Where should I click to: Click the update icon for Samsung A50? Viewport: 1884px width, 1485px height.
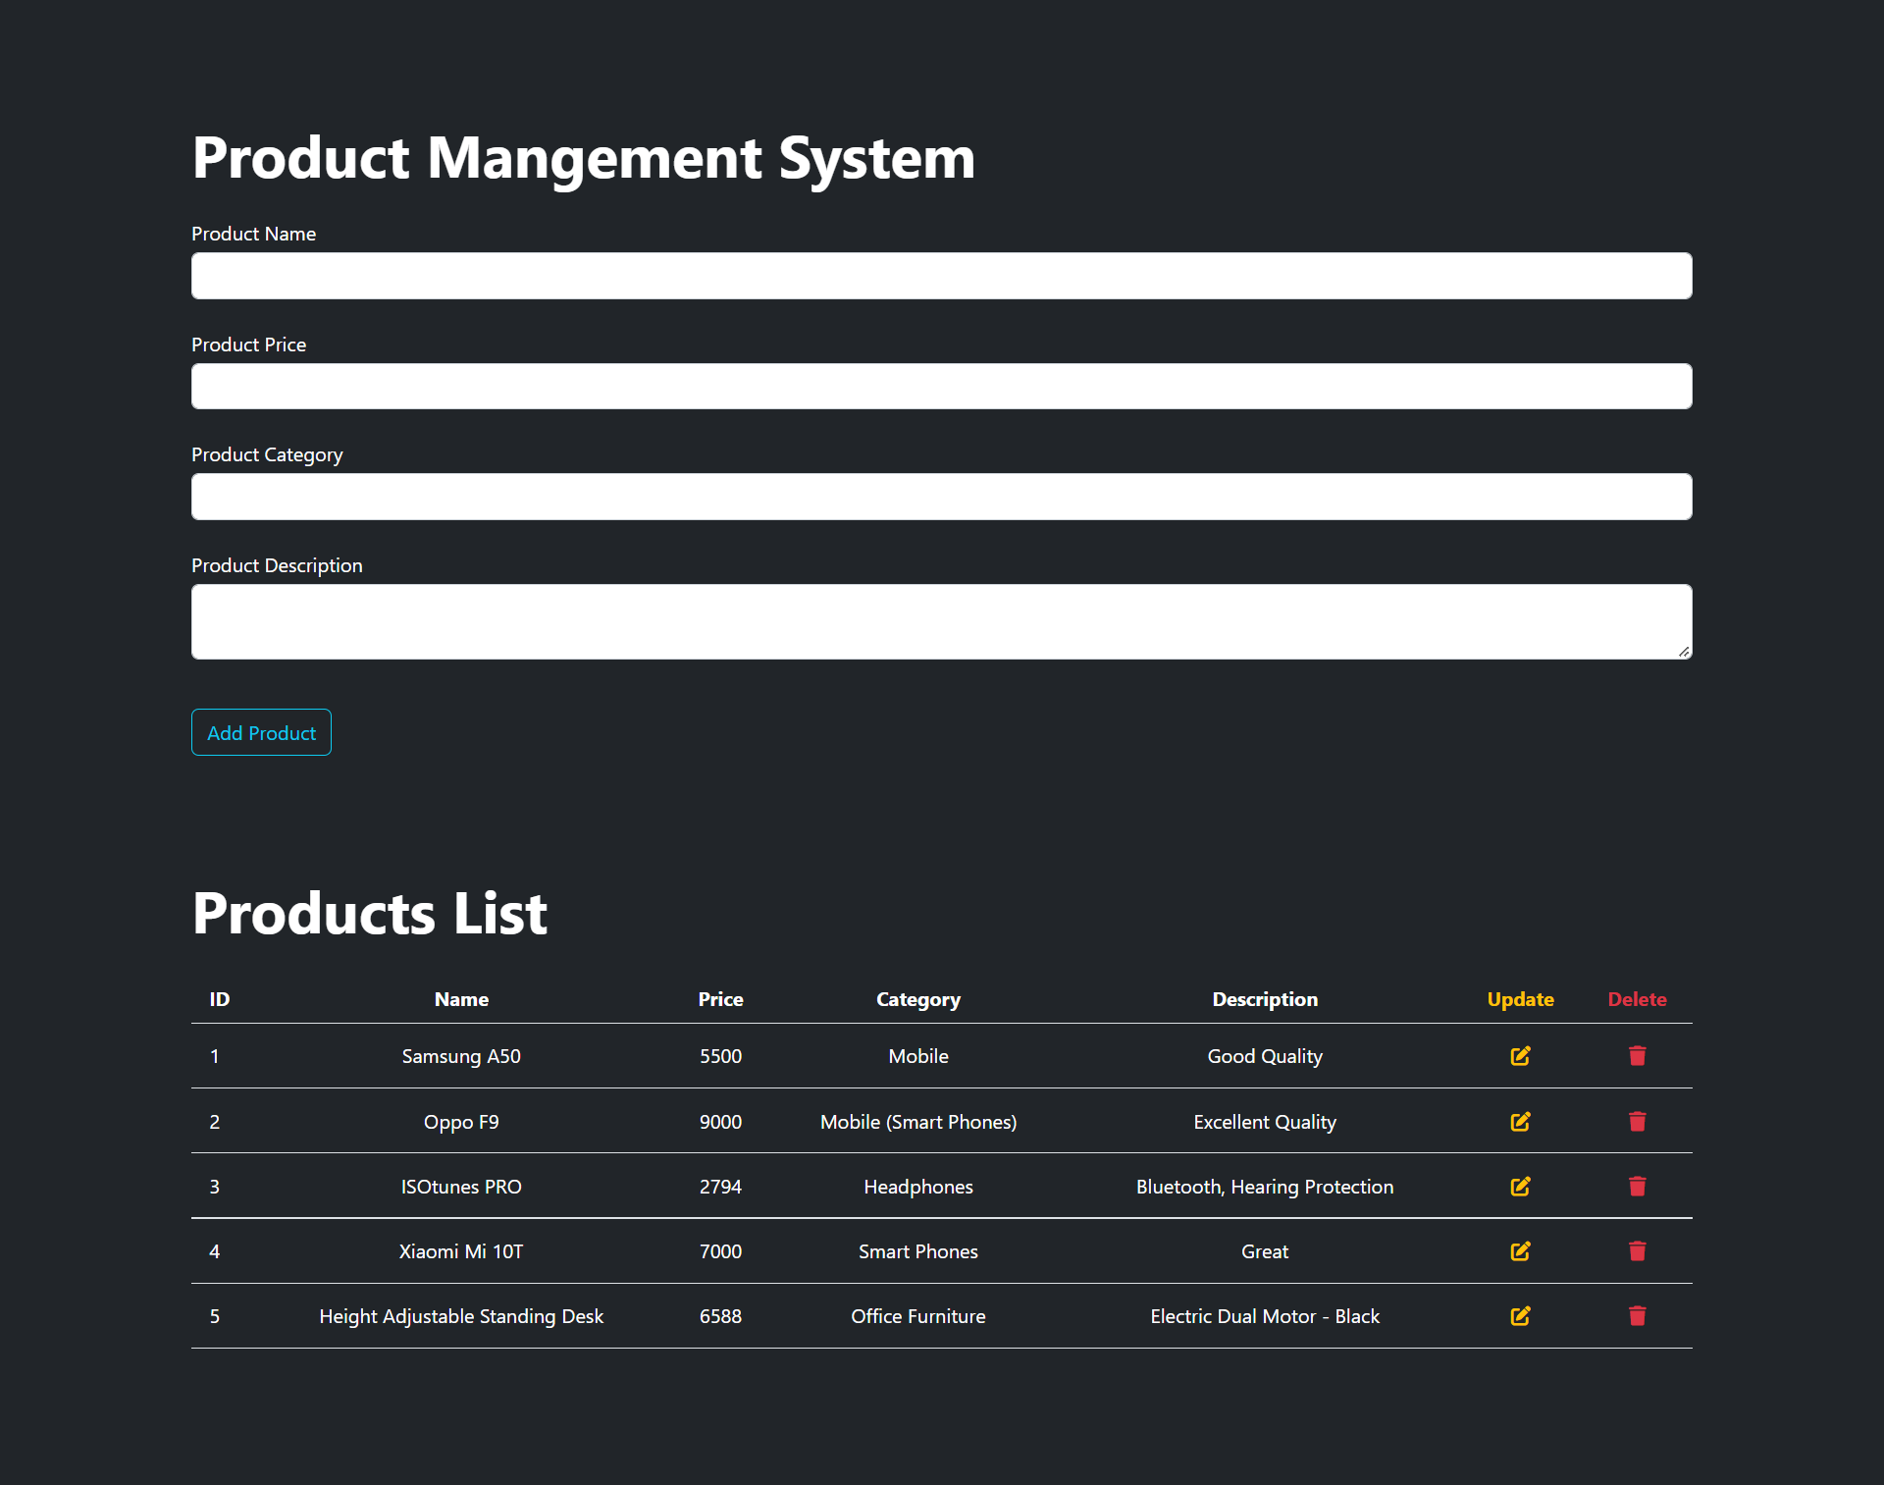click(1520, 1056)
